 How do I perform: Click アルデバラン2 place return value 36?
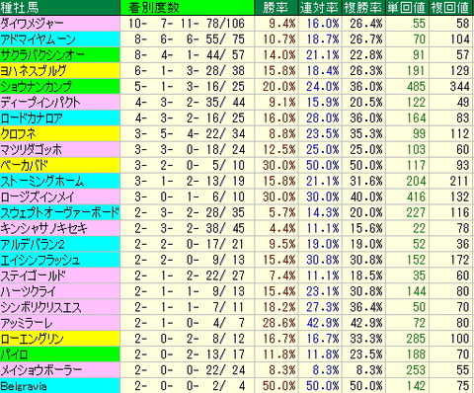click(463, 245)
